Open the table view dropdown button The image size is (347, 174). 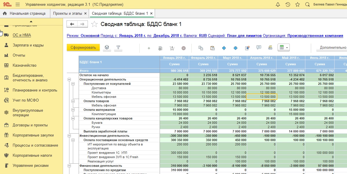coord(283,48)
